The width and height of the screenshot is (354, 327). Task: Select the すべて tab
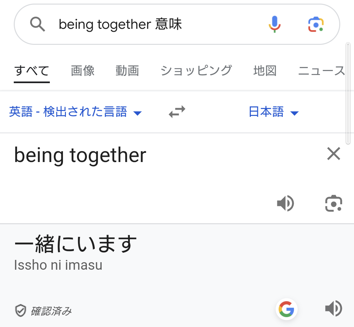[32, 71]
